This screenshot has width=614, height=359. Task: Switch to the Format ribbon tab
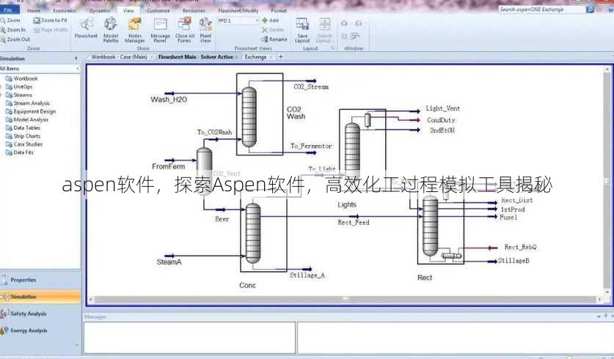tap(279, 10)
